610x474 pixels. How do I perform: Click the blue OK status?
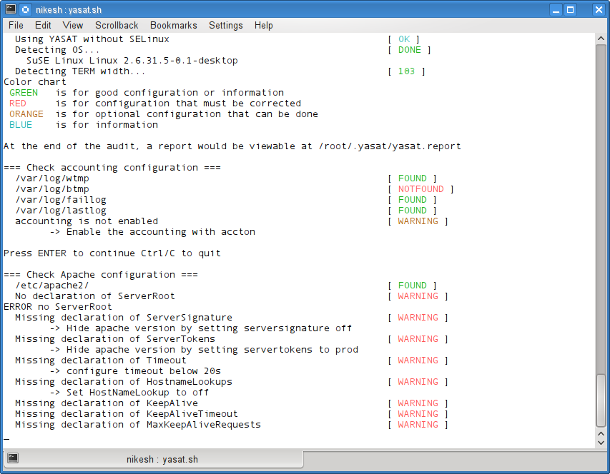[x=404, y=39]
